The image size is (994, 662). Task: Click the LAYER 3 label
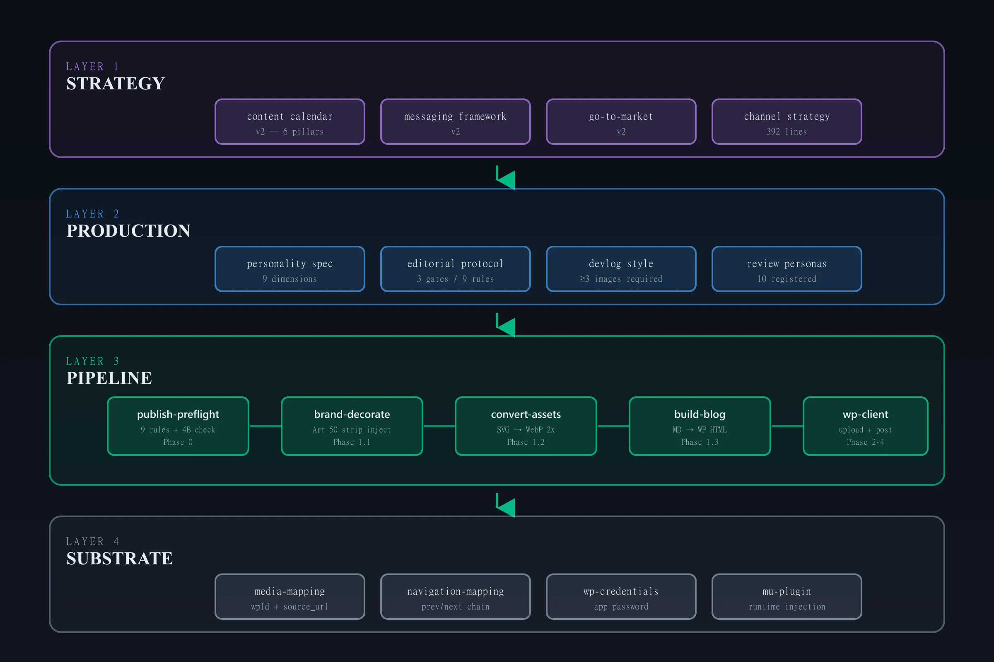click(92, 361)
